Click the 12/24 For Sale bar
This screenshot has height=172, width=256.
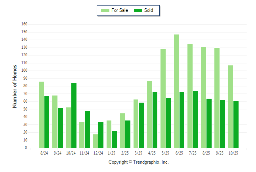pos(96,141)
